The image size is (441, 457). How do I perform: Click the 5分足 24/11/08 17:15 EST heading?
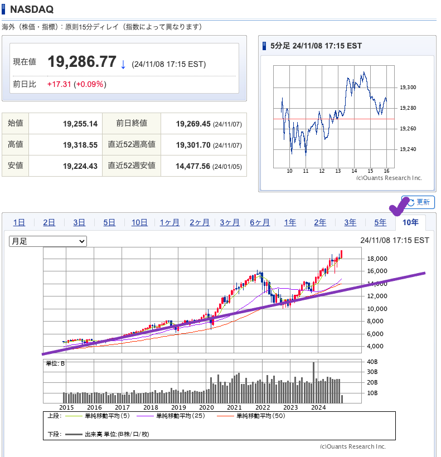click(x=316, y=46)
